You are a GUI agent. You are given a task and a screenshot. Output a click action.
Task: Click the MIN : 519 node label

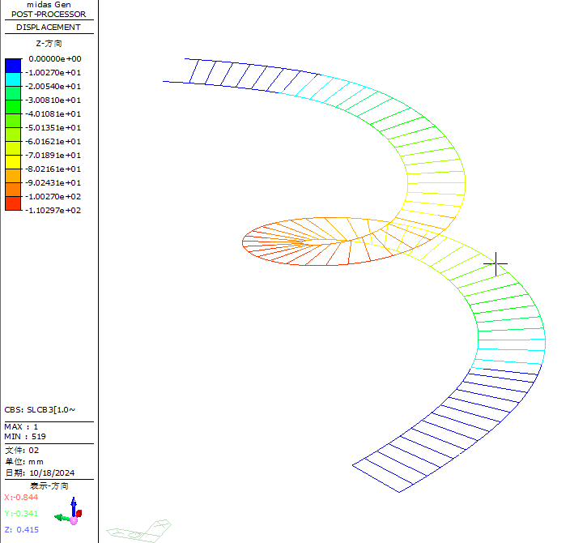click(25, 436)
